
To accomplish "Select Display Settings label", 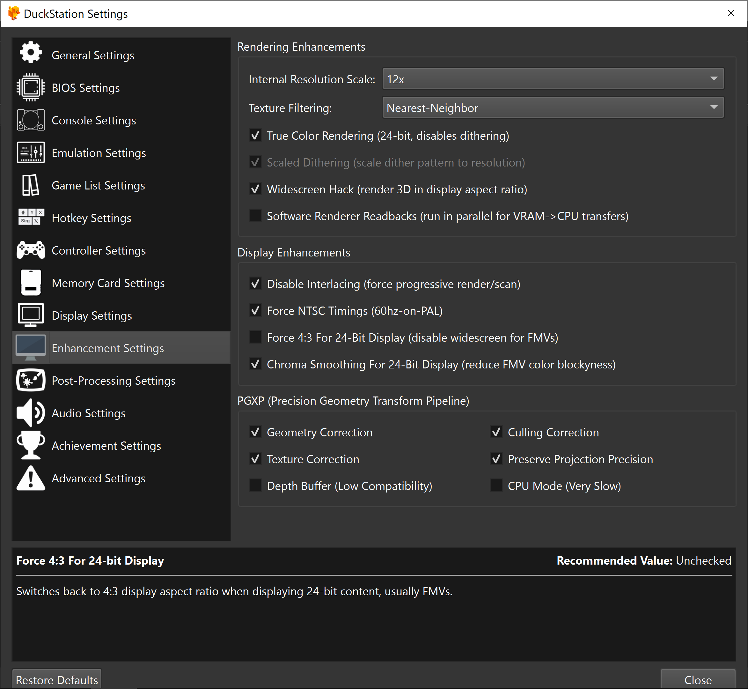I will click(92, 316).
